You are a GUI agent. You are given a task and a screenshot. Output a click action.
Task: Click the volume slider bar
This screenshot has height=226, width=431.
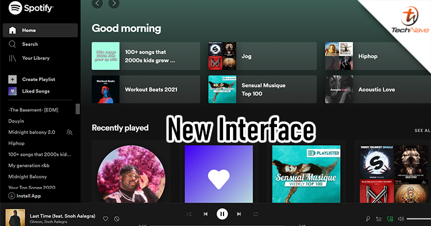(419, 219)
